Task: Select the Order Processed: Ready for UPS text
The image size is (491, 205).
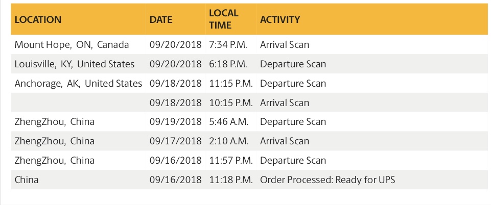Action: (328, 180)
